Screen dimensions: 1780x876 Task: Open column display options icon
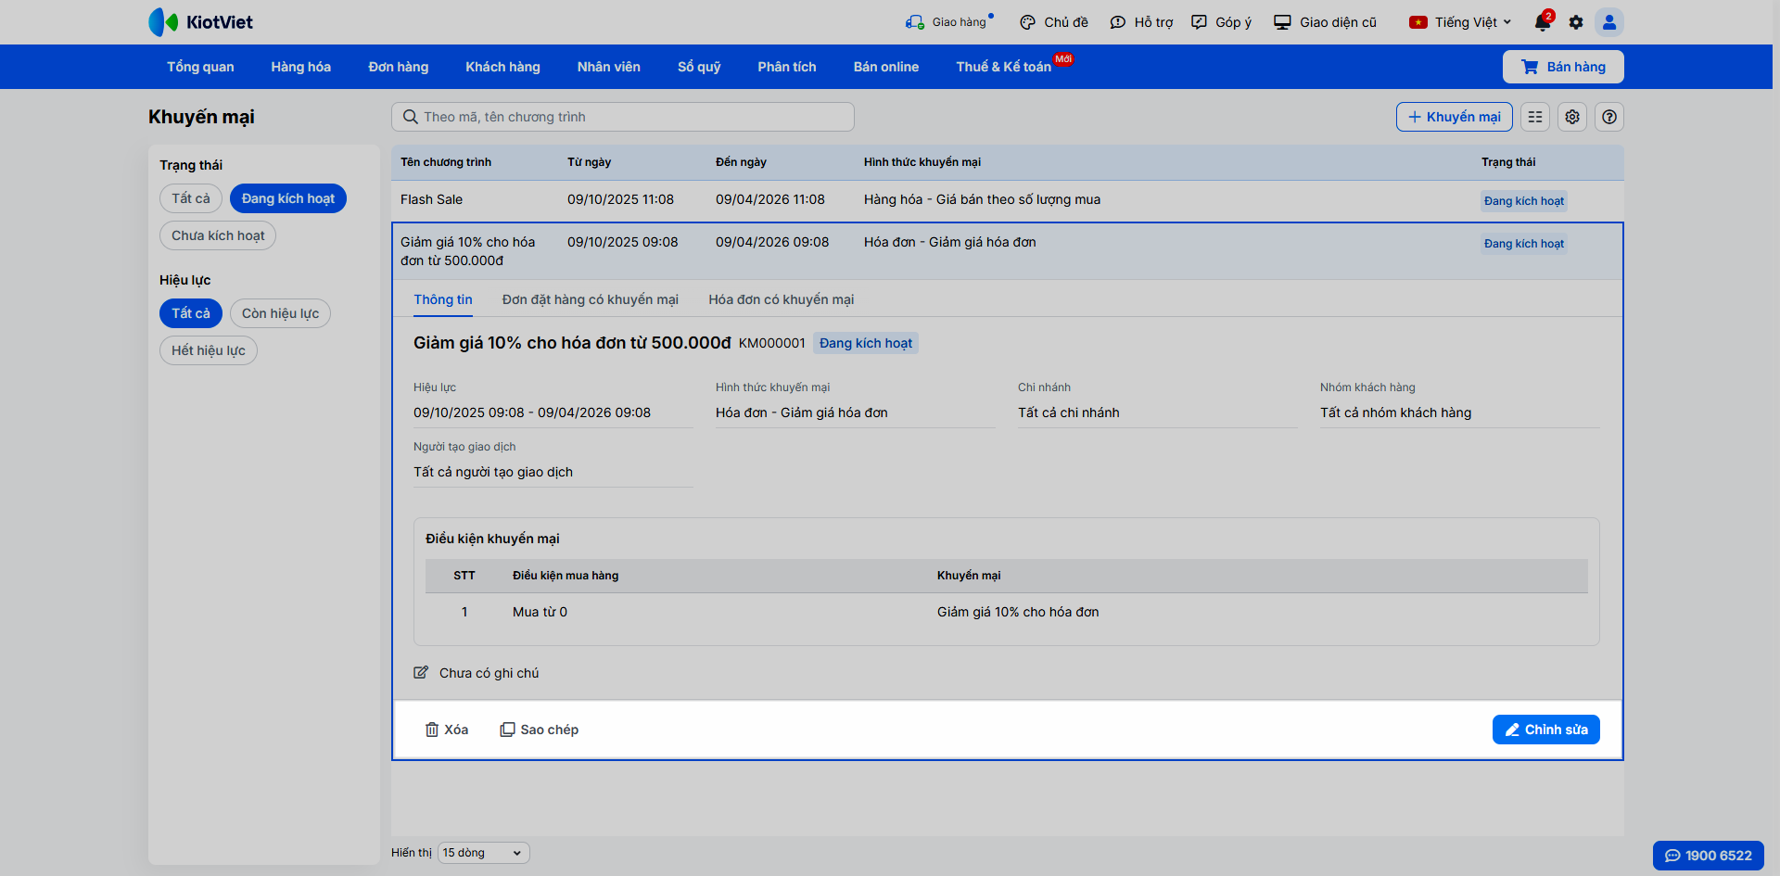pos(1535,117)
